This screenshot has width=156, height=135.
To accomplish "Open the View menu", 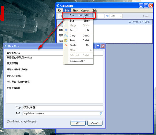I will [75, 11].
